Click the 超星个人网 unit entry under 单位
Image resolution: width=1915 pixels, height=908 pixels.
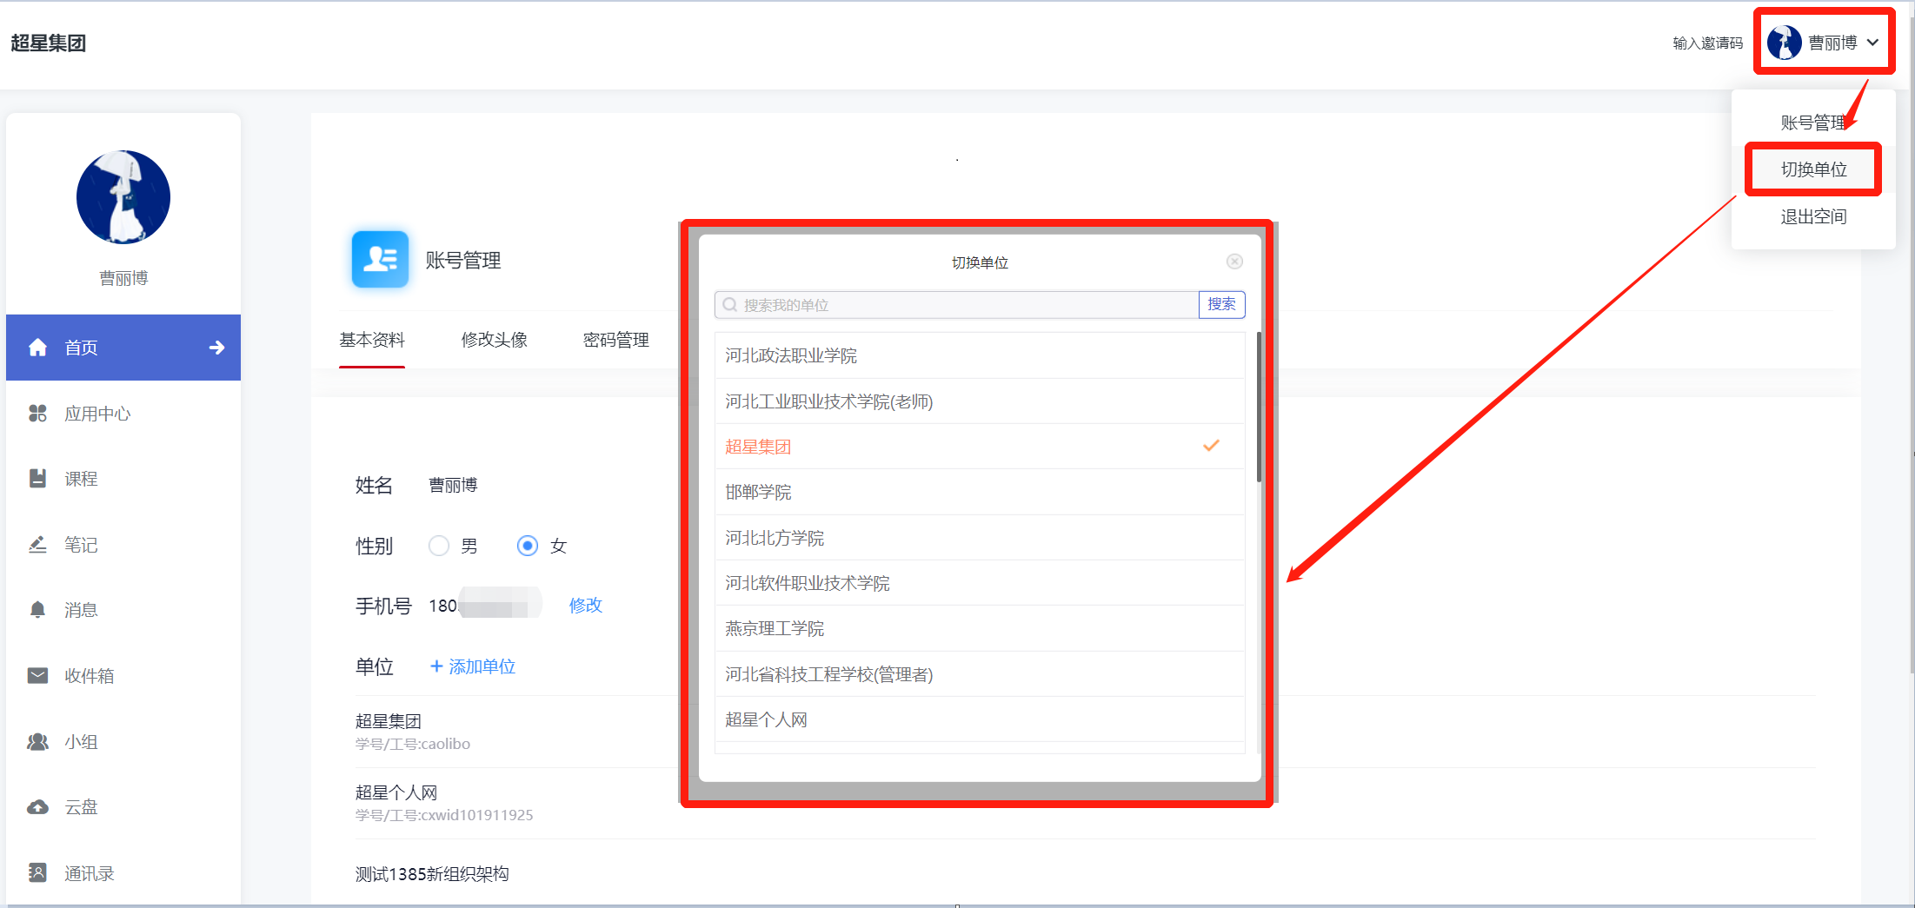coord(396,792)
